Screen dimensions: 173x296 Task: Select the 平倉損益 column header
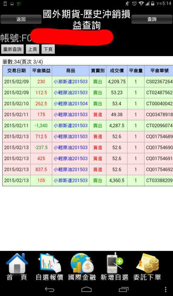point(41,71)
